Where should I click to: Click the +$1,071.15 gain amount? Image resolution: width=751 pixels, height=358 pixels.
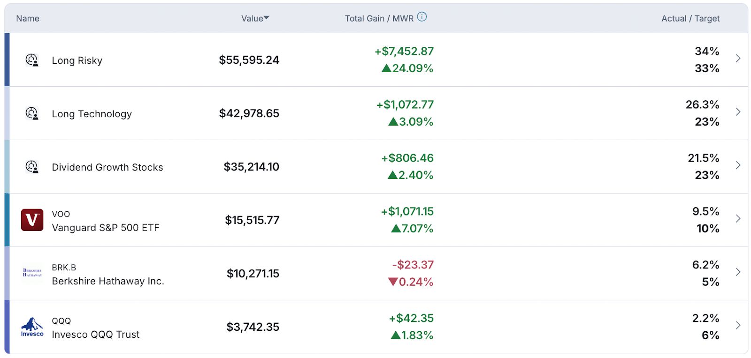(x=407, y=211)
